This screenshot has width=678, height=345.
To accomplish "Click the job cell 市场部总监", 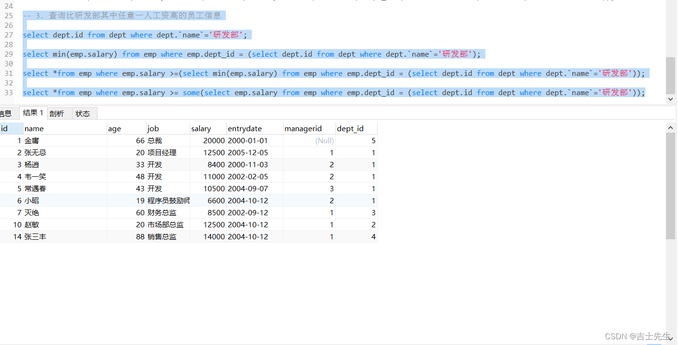I will point(168,225).
